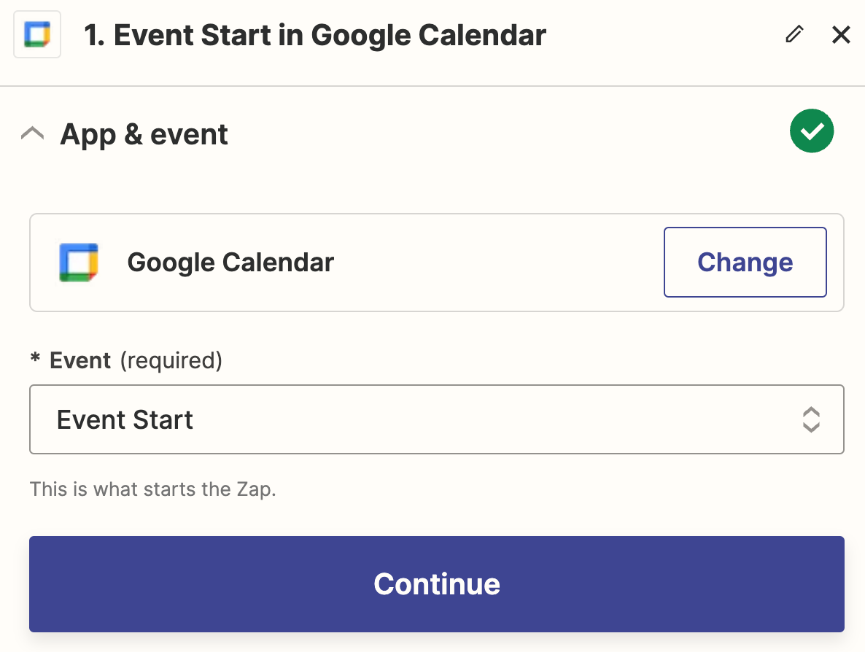Click the required asterisk before Event
This screenshot has height=652, width=865.
(34, 360)
